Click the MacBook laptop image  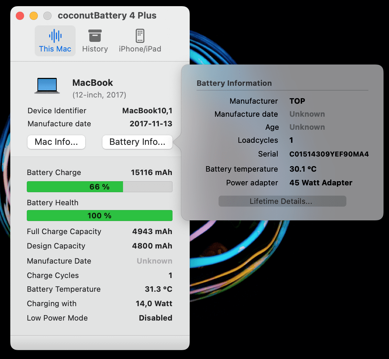tap(47, 86)
